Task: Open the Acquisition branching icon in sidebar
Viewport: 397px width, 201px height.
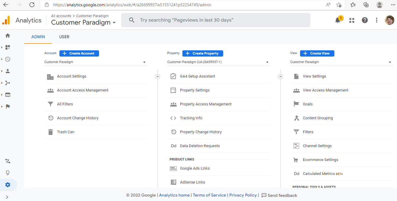Action: (8, 83)
